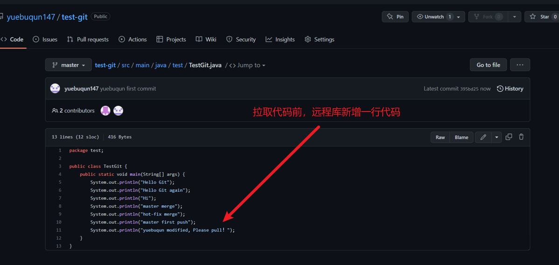Click the "13 lines (12 sloc)" info
The height and width of the screenshot is (265, 559).
(x=75, y=137)
